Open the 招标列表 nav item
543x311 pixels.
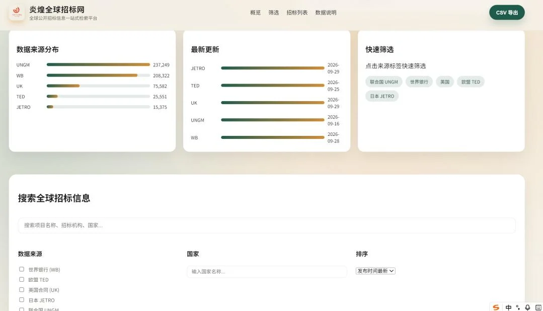point(297,13)
